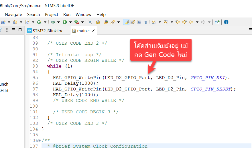Screen dimensions: 252x148
Task: Click the new source folder icon
Action: tap(15, 22)
